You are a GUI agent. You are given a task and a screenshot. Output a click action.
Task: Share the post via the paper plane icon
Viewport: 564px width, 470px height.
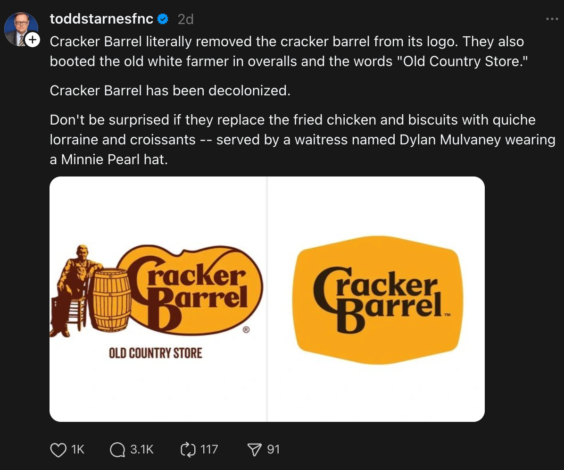click(251, 450)
